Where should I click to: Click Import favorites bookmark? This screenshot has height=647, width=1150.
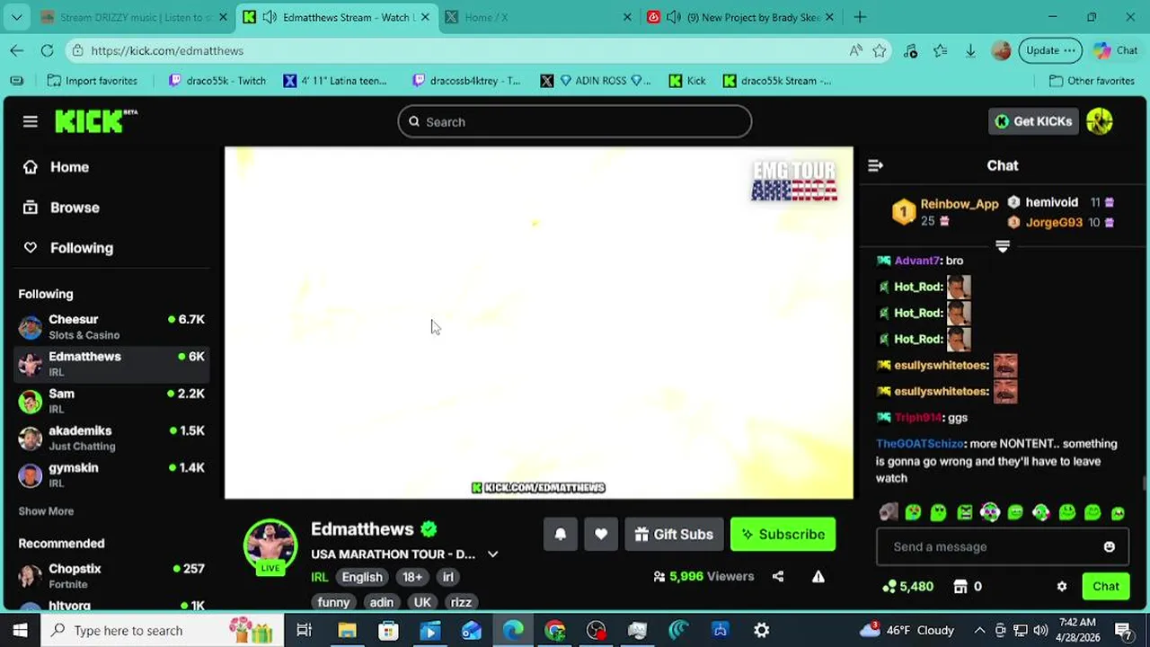[x=92, y=81]
